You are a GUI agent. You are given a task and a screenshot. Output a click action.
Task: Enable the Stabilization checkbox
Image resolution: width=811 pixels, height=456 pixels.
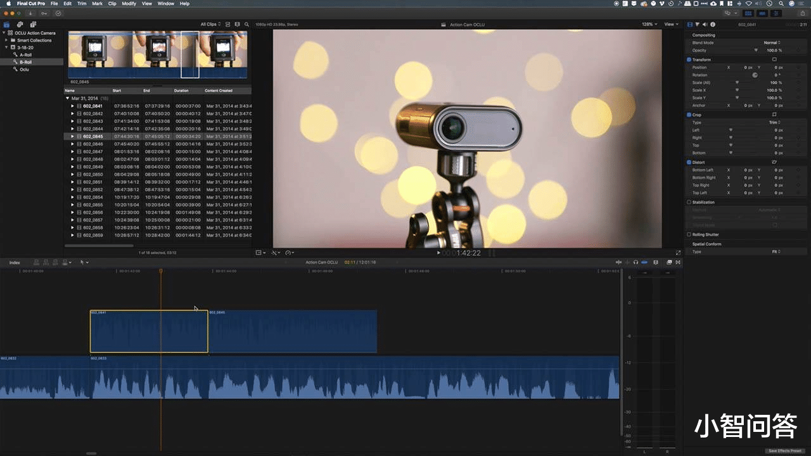(x=689, y=203)
